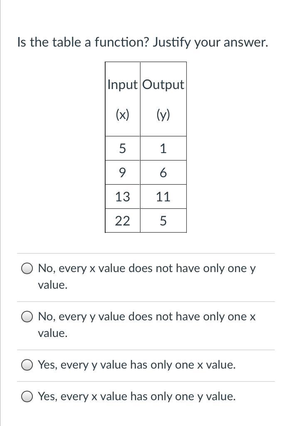This screenshot has width=291, height=426.
Task: Select radio button for 'No, every y value does not have only one x value'
Action: click(x=27, y=317)
